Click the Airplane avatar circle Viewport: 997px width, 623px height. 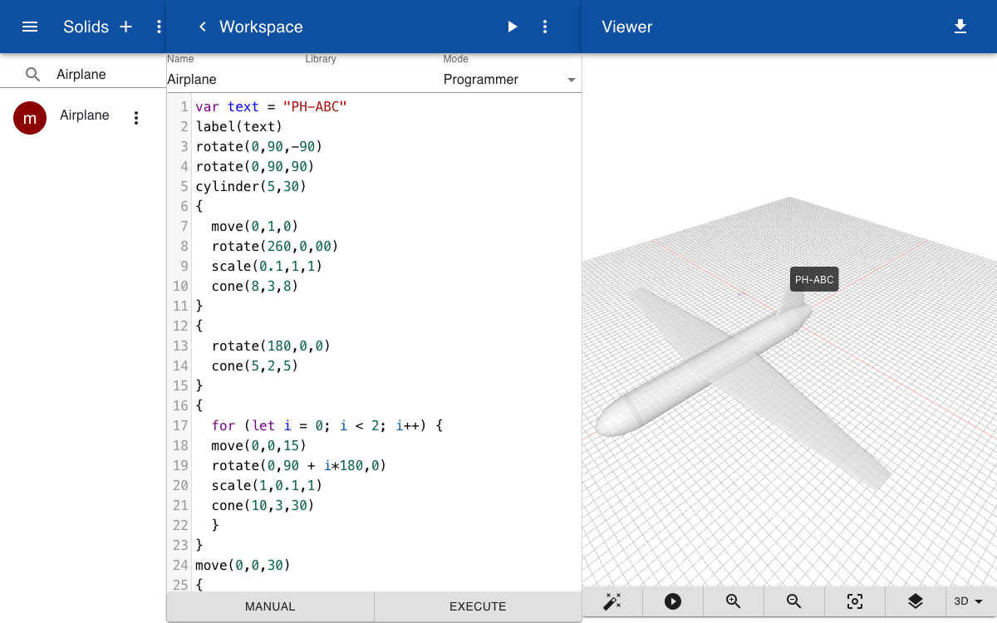click(30, 118)
